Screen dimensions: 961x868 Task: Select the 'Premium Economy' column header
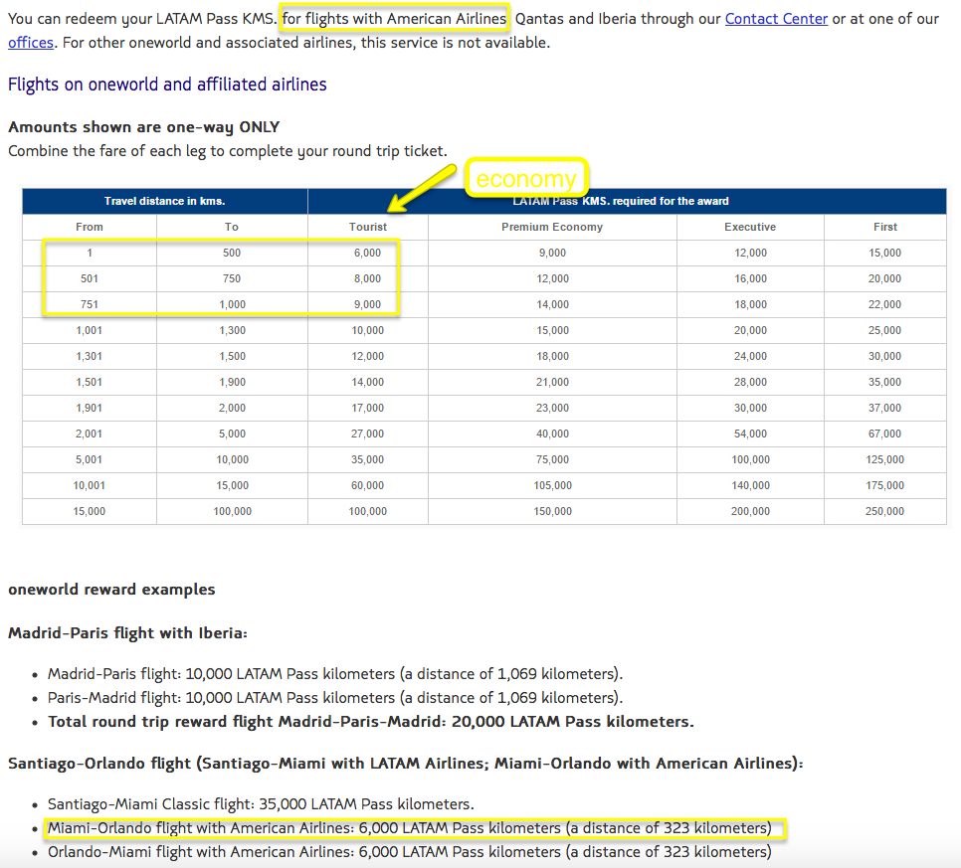tap(552, 227)
